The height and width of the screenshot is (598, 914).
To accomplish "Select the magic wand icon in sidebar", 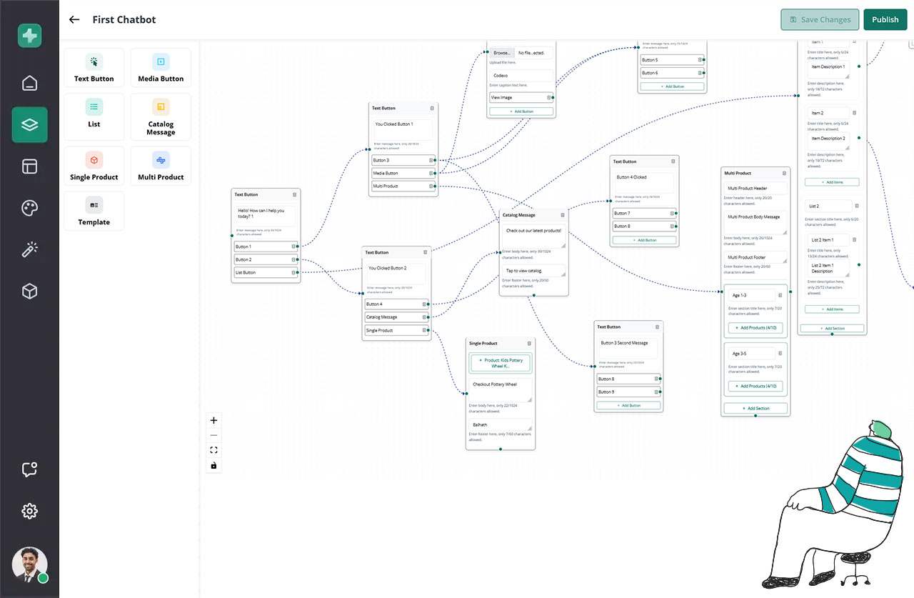I will (29, 249).
